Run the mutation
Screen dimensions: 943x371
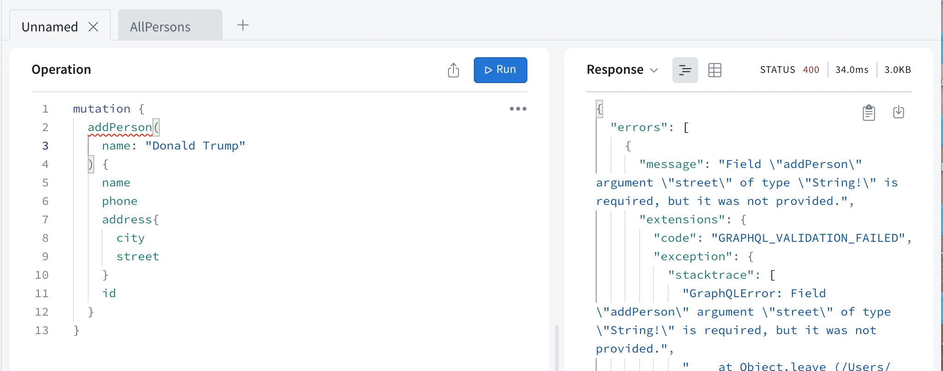(x=500, y=70)
